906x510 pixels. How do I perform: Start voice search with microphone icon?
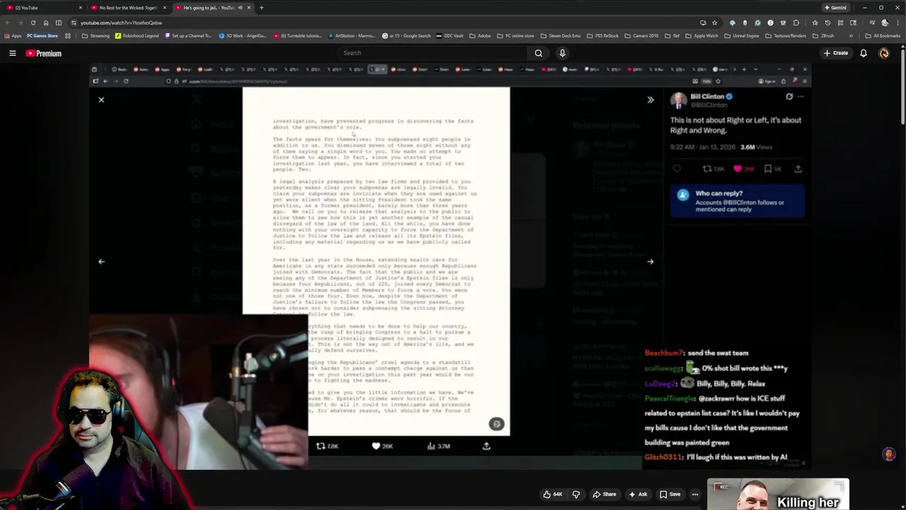[562, 53]
